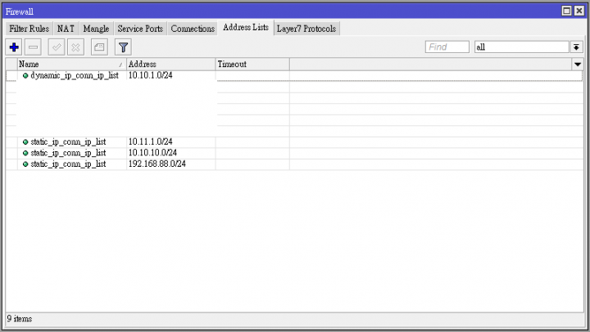Click address 10.11.1.0/24
Screen dimensions: 590x332
151,142
